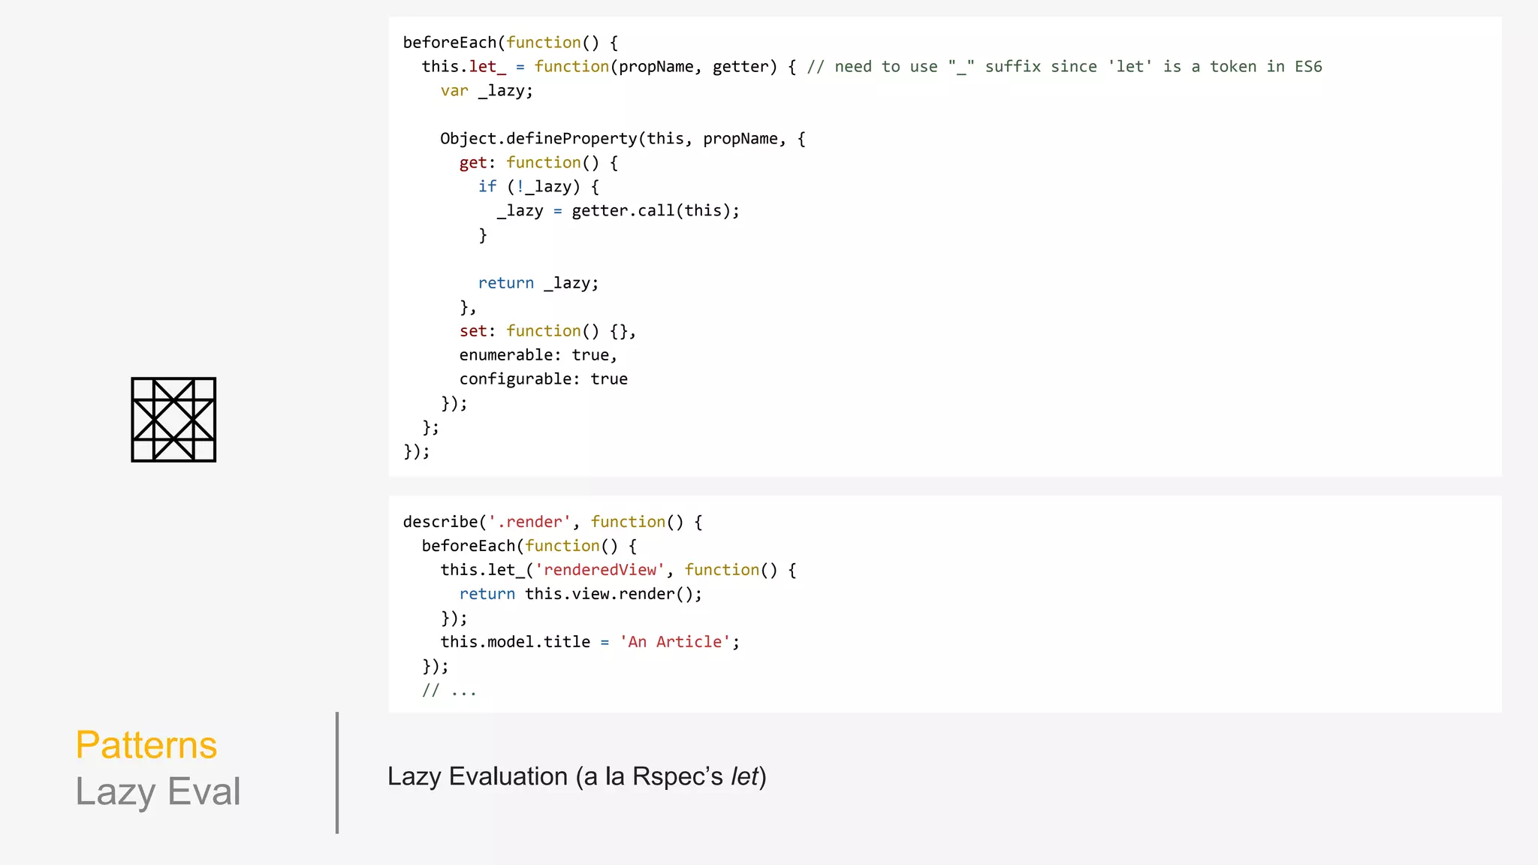The height and width of the screenshot is (865, 1538).
Task: Click the gray 'Lazy Eval' subtitle
Action: click(158, 791)
